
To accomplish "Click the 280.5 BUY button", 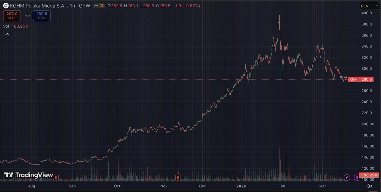I will pos(42,16).
